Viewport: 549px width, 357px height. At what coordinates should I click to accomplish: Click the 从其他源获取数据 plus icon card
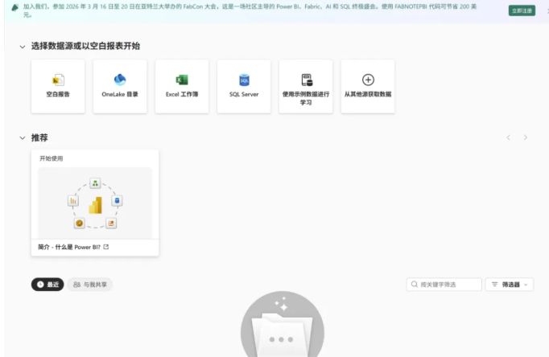coord(368,86)
